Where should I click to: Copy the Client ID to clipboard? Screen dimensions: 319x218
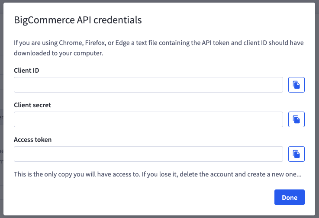coord(296,85)
